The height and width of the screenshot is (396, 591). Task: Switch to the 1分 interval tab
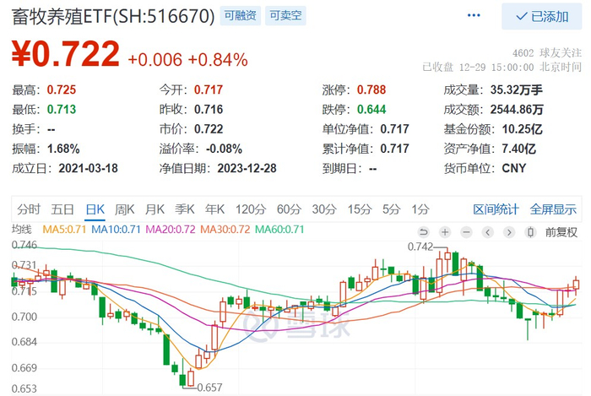[x=420, y=209]
